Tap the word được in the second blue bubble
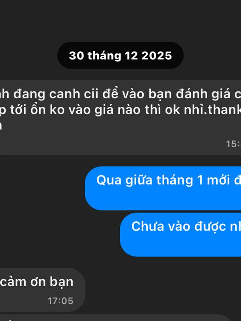Image resolution: width=241 pixels, height=321 pixels. (209, 226)
